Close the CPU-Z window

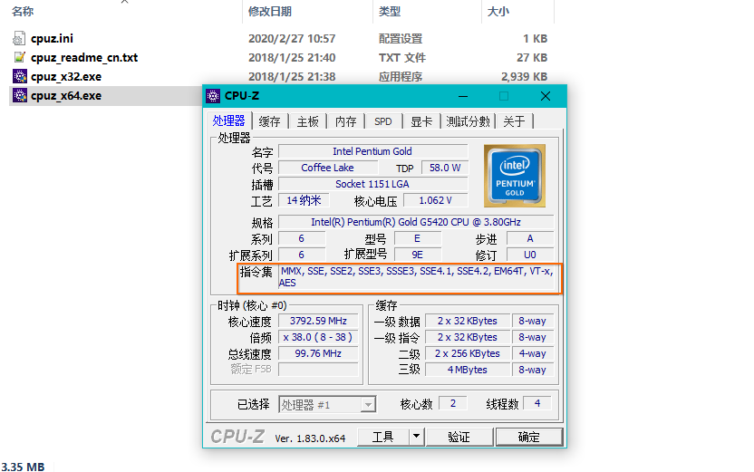545,96
